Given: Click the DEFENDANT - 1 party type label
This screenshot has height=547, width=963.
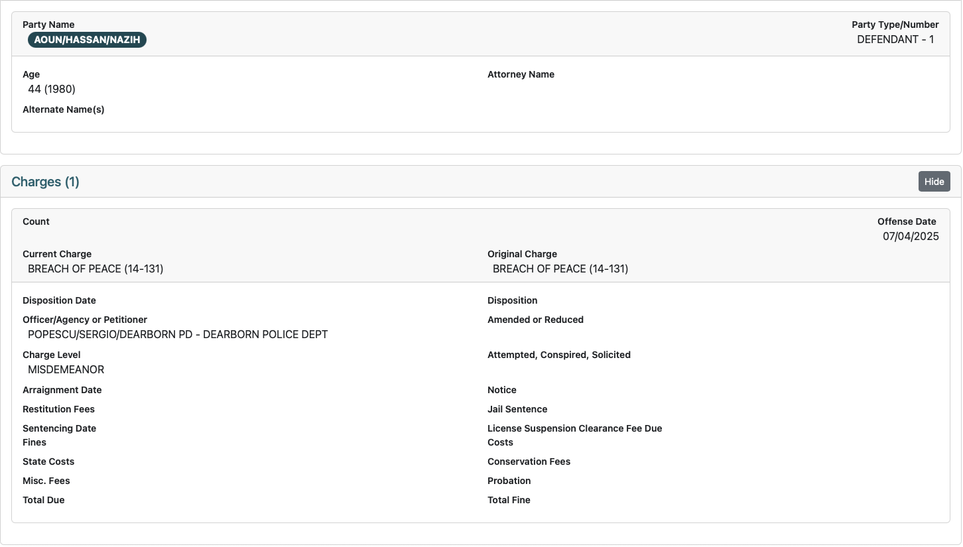Looking at the screenshot, I should coord(895,39).
